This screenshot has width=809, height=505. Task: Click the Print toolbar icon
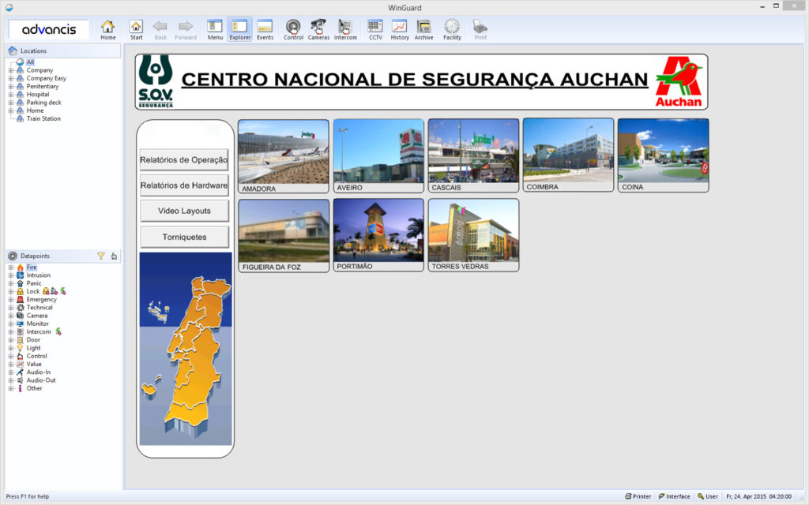click(480, 29)
